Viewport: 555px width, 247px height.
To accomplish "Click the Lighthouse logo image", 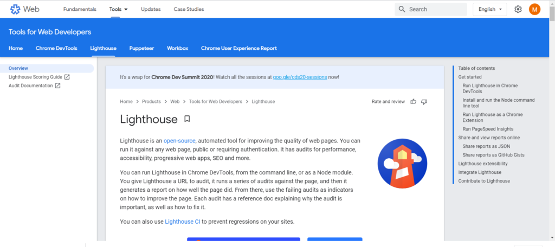I will 402,163.
